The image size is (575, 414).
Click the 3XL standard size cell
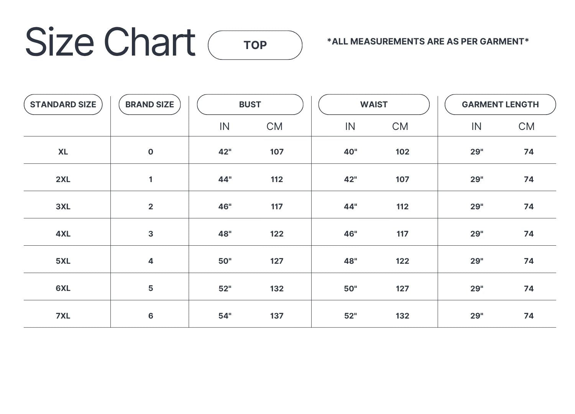pos(63,207)
